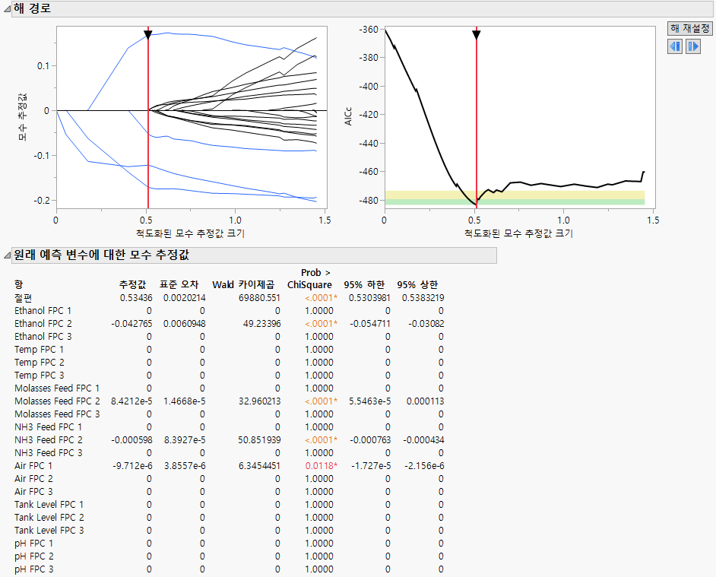The image size is (716, 577).
Task: Collapse the 원래 예측 변수에 대한 모수 추정값 outline
Action: pyautogui.click(x=7, y=255)
